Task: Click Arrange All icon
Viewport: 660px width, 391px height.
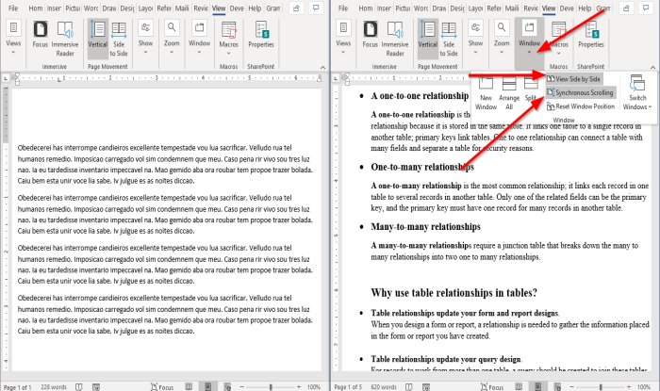Action: pos(510,89)
